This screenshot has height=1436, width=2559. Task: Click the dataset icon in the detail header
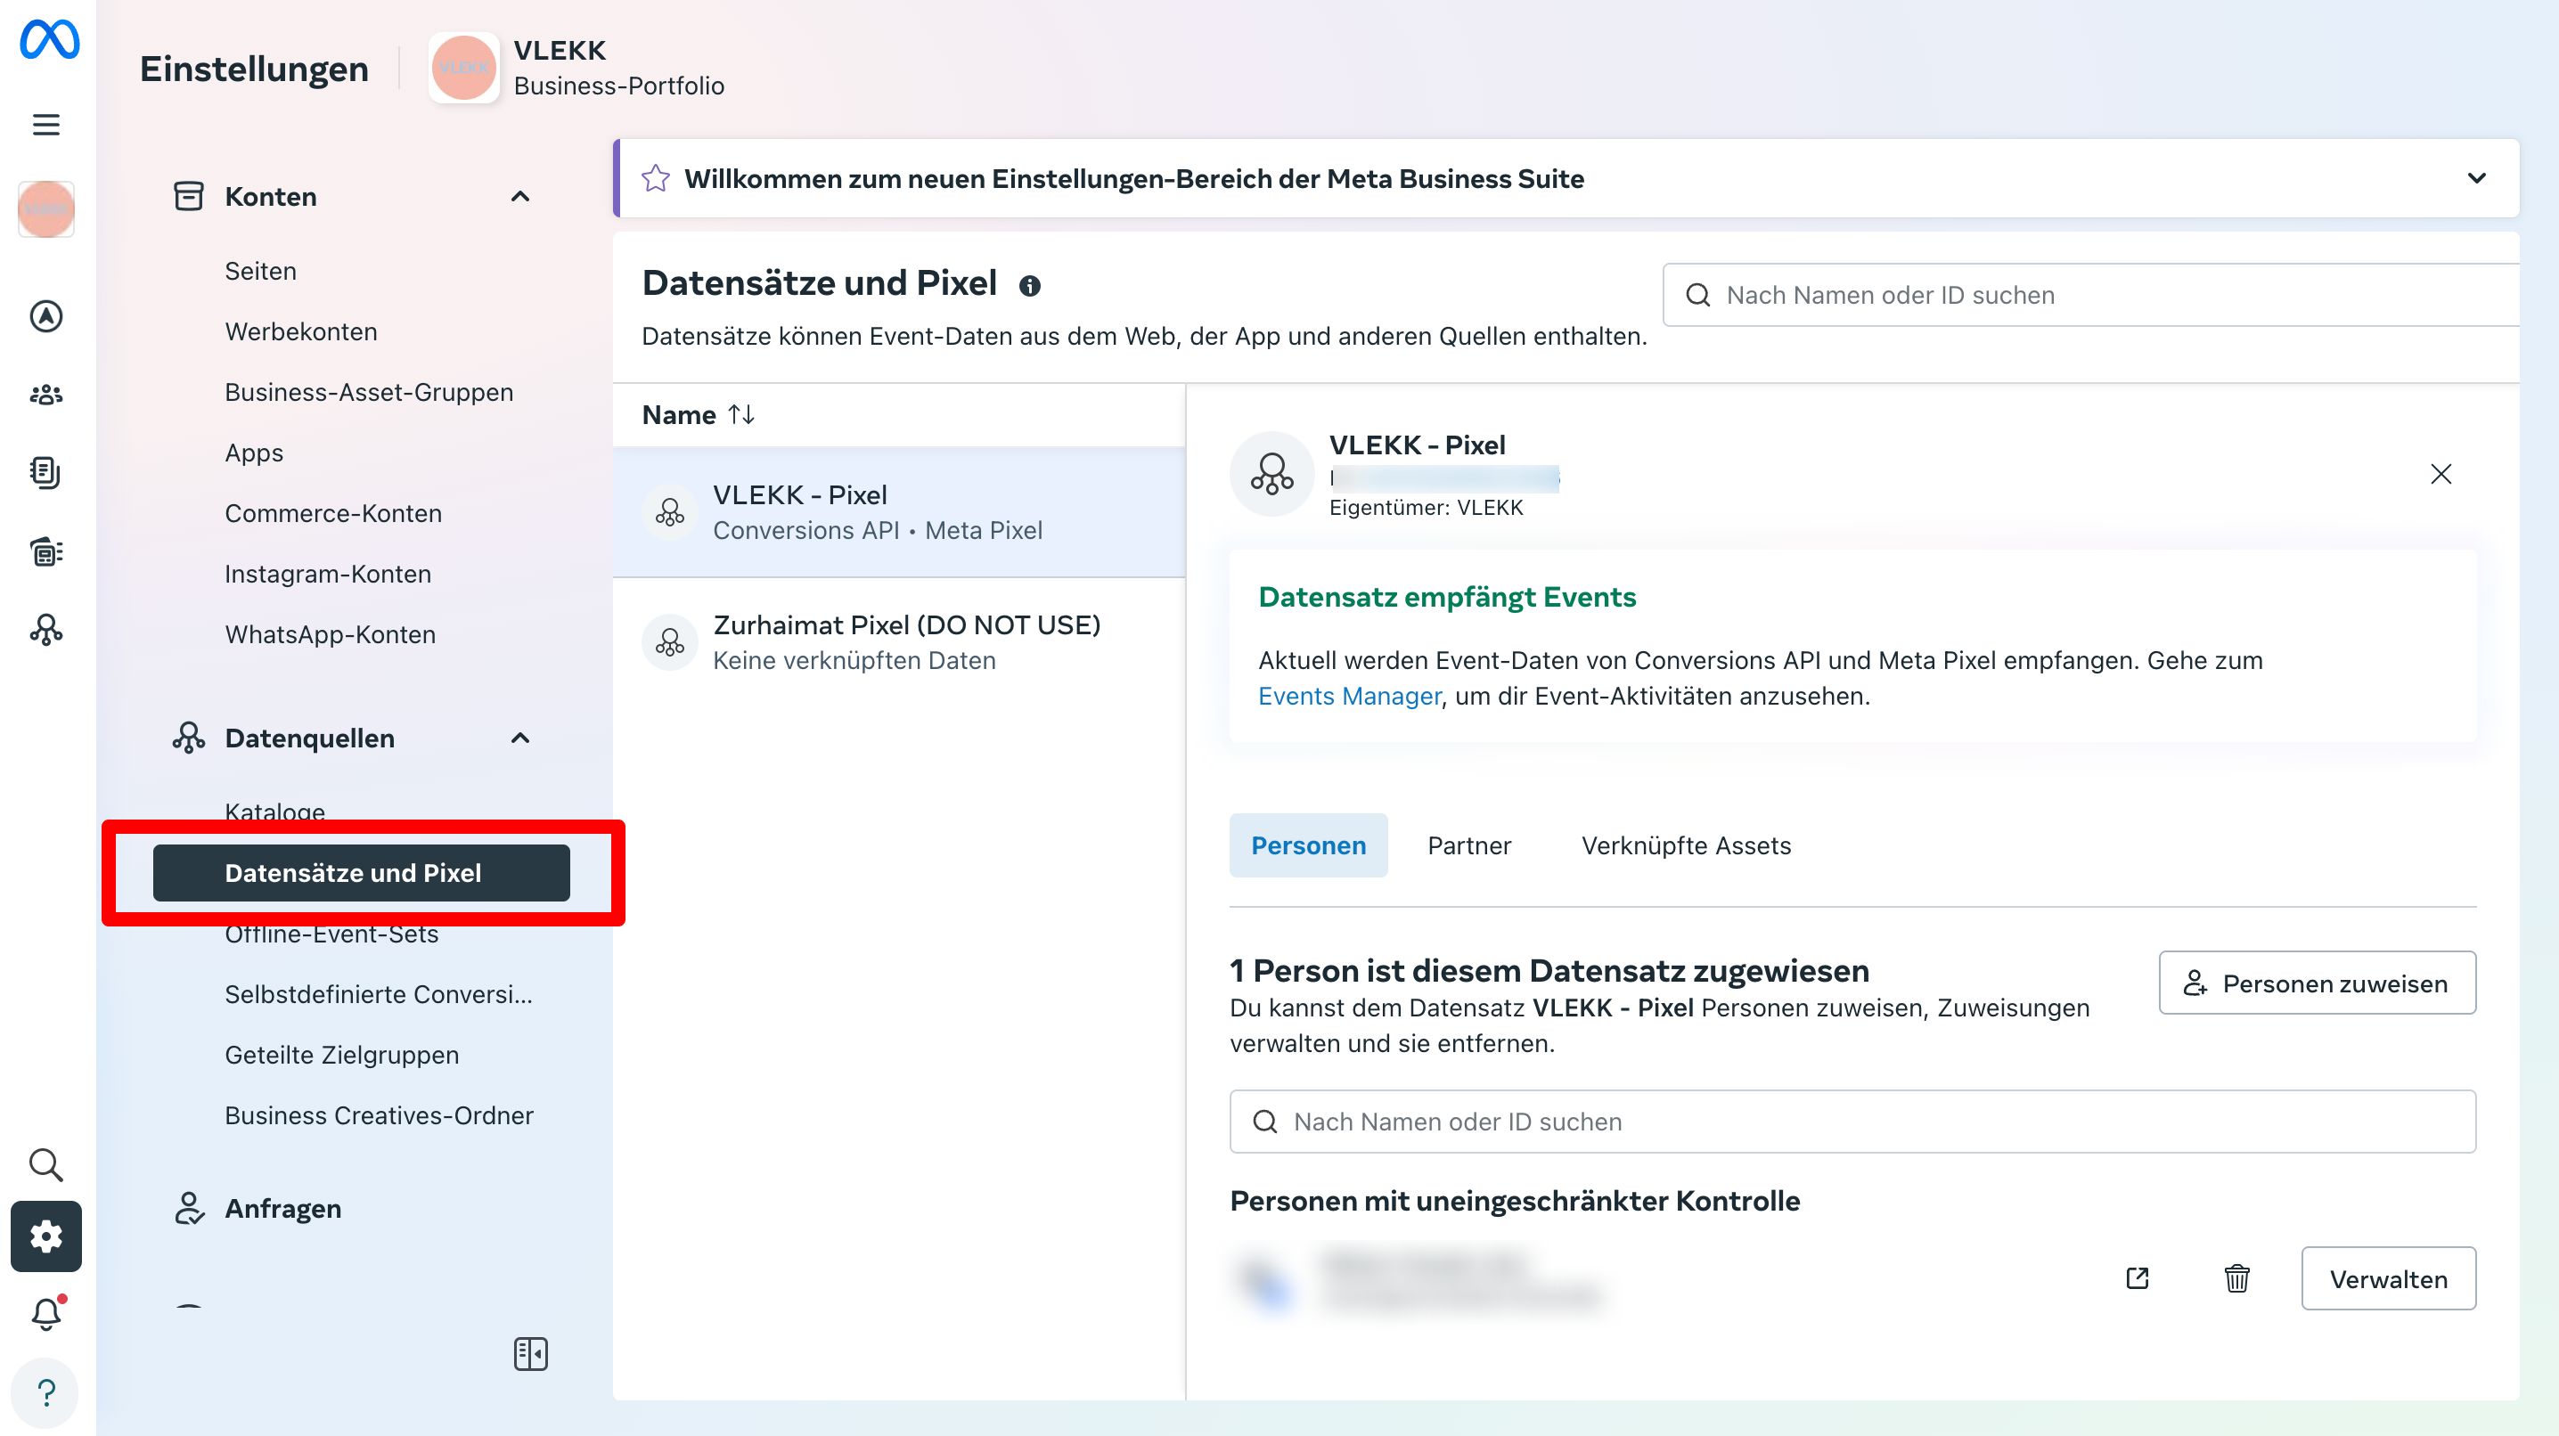coord(1271,474)
